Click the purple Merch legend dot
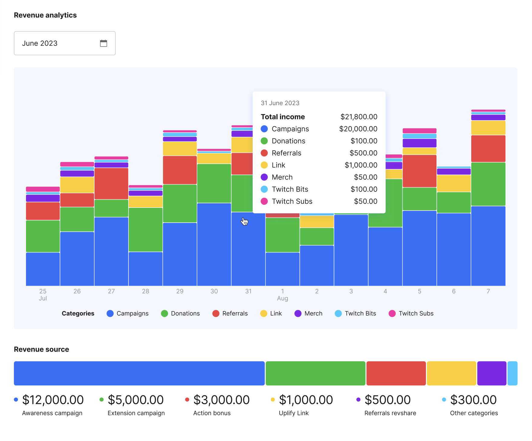This screenshot has height=441, width=532. point(298,314)
